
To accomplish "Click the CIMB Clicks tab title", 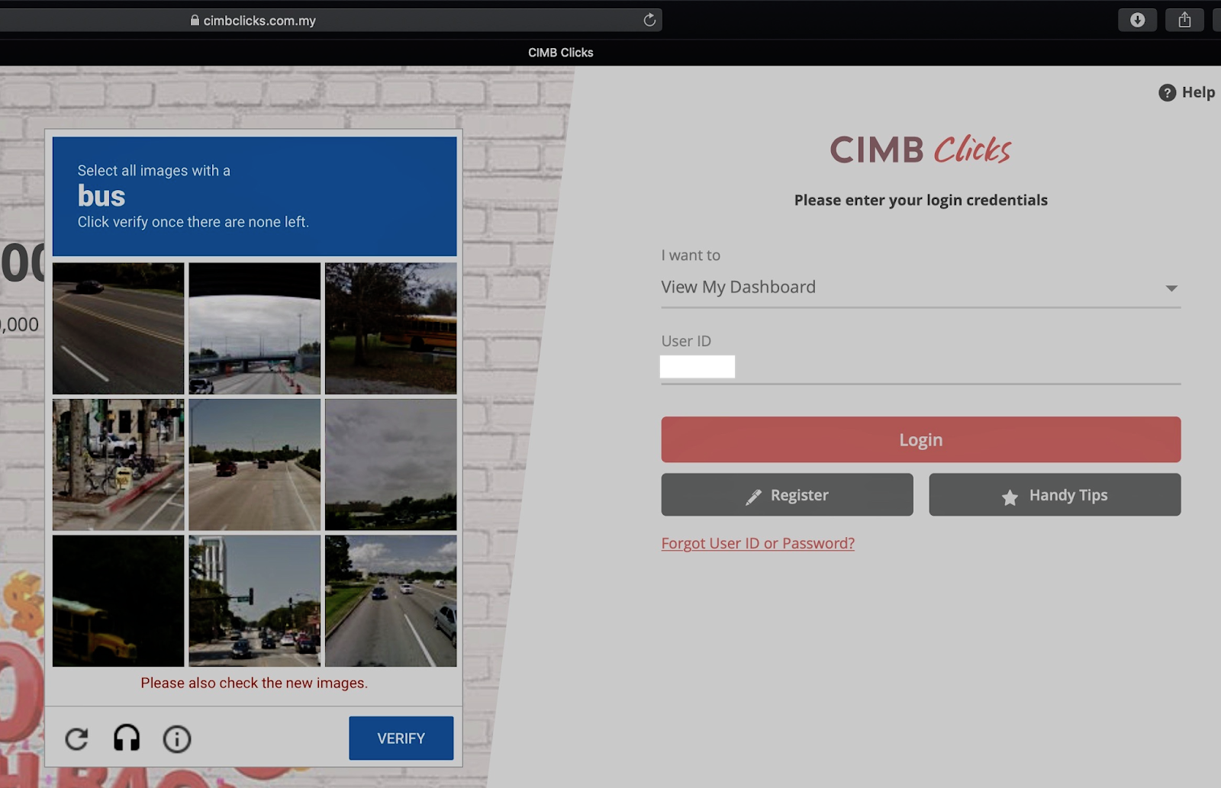I will pyautogui.click(x=560, y=53).
